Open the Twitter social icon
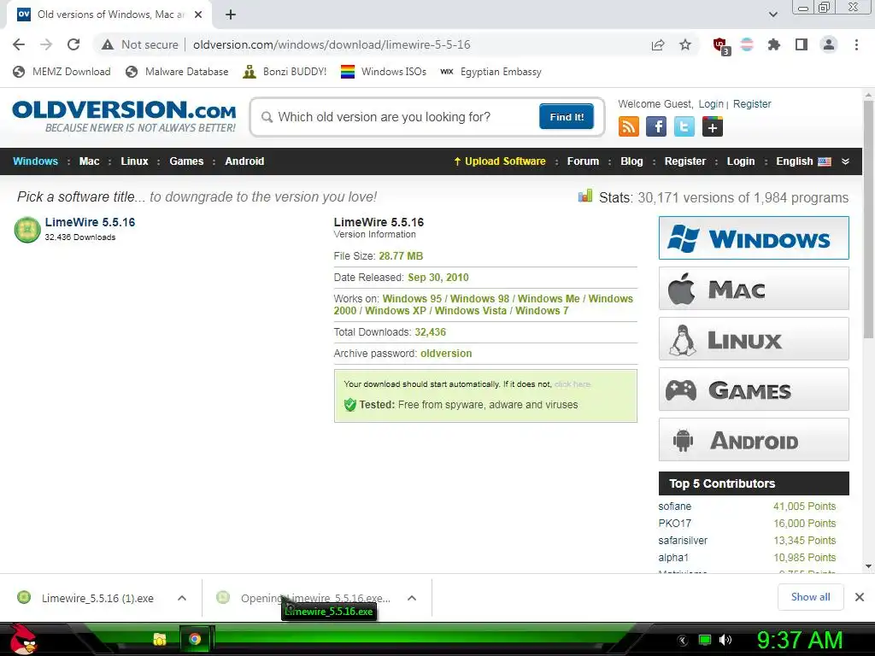Viewport: 875px width, 656px height. tap(684, 126)
